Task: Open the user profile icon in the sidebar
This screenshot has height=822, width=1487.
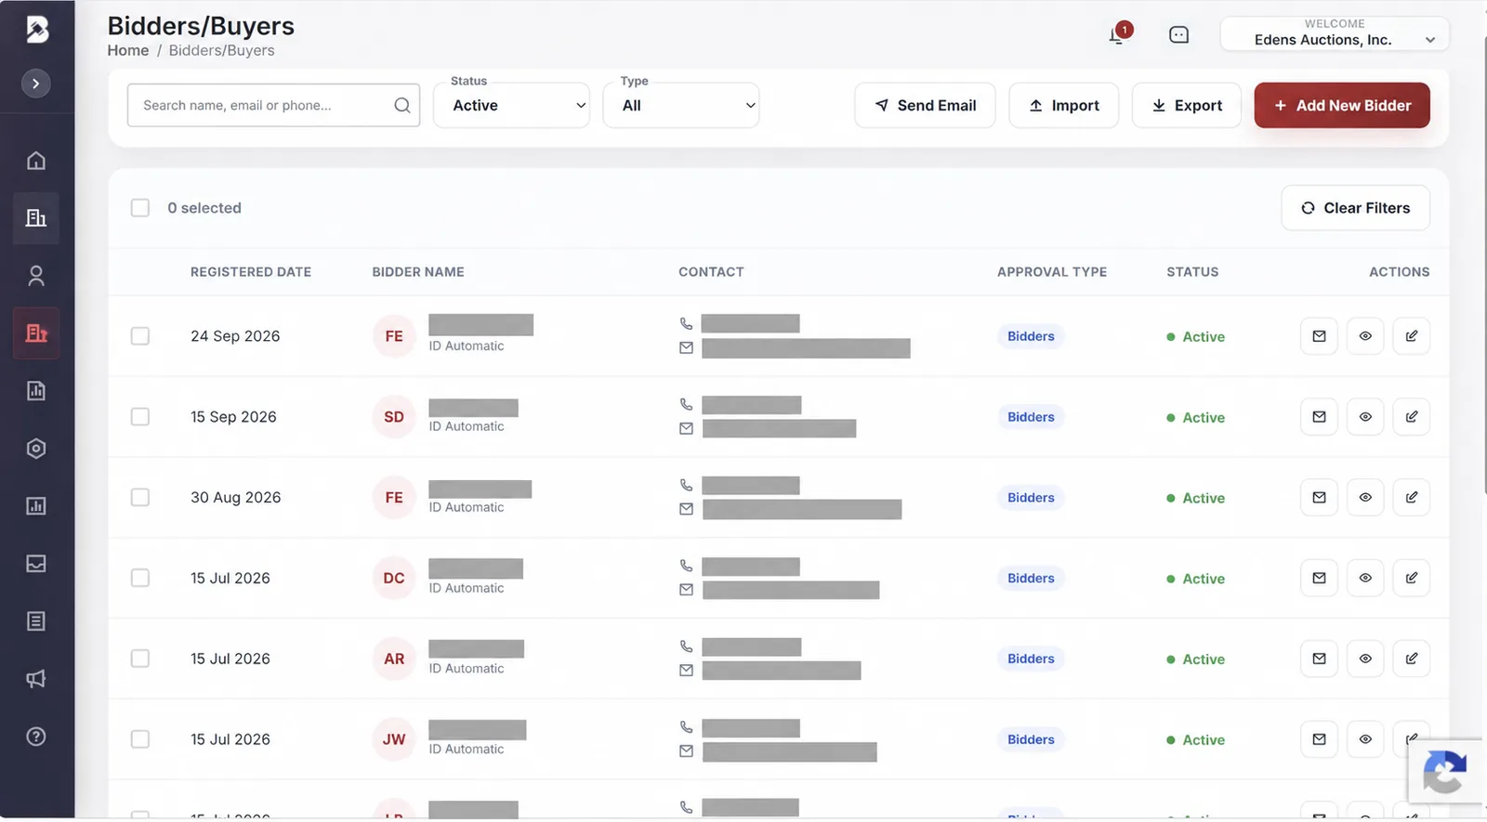Action: (x=36, y=276)
